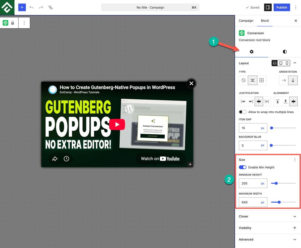Click the Conversion logo in top-left corner

click(7, 7)
